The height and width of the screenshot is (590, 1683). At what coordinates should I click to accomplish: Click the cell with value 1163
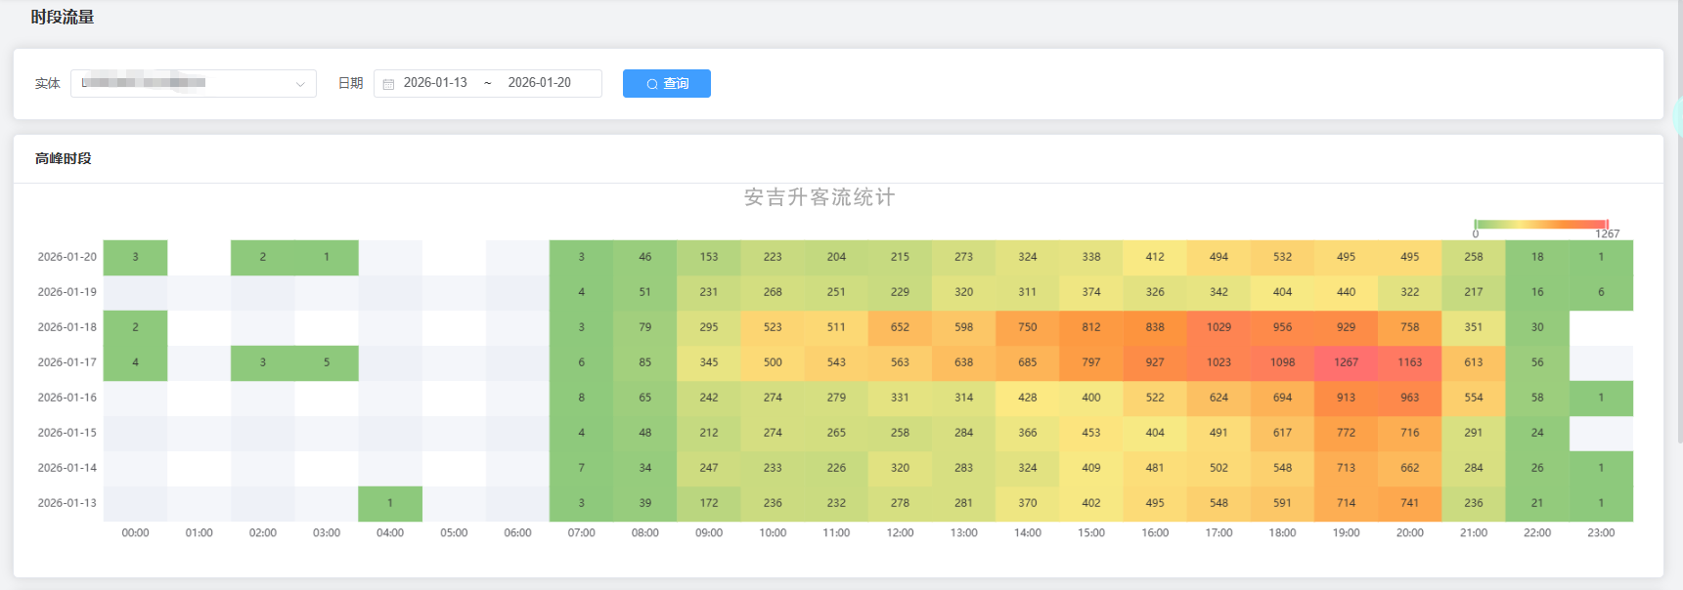tap(1409, 362)
